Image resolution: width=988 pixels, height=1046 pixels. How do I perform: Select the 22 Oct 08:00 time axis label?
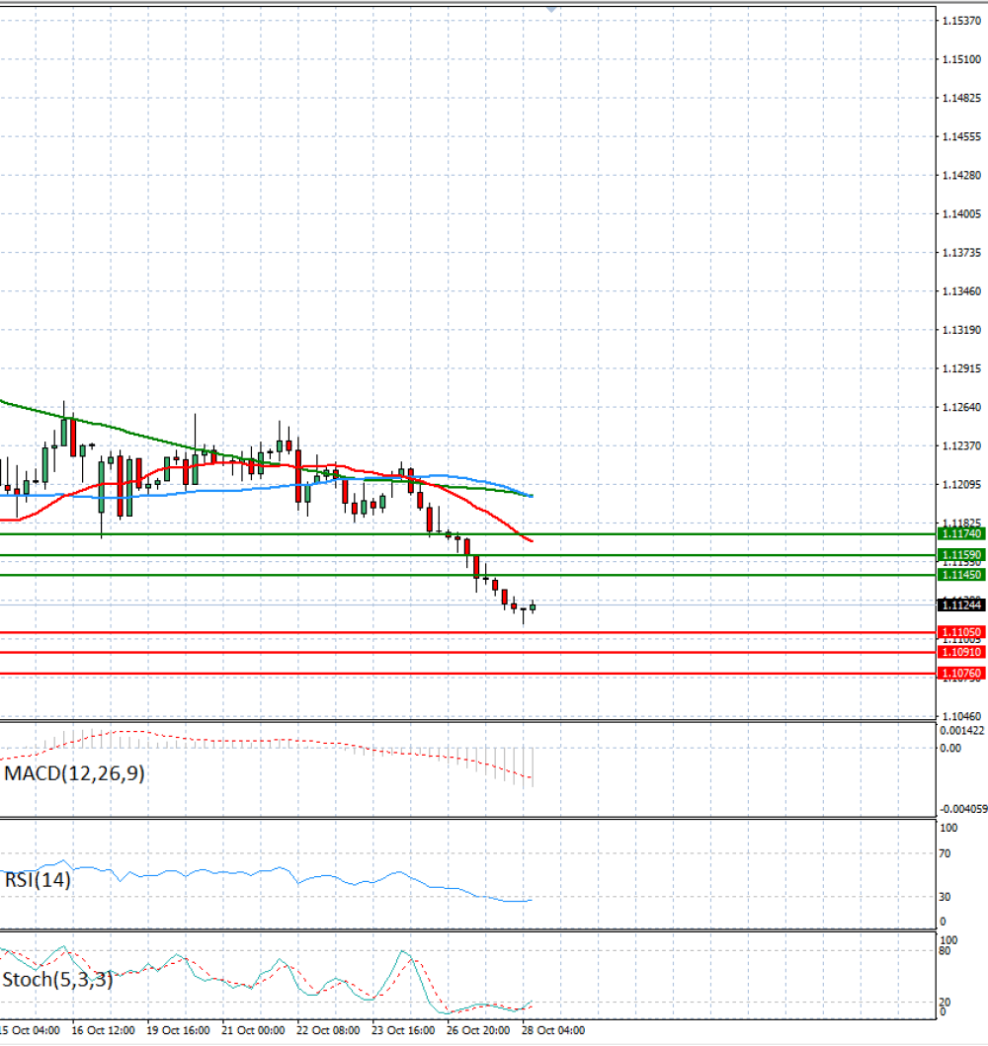click(x=328, y=1030)
